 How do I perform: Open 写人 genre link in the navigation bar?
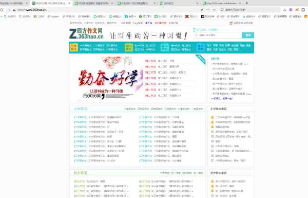coord(209,45)
